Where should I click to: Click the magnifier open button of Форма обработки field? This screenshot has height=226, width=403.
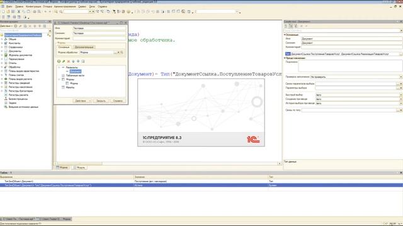pos(122,52)
